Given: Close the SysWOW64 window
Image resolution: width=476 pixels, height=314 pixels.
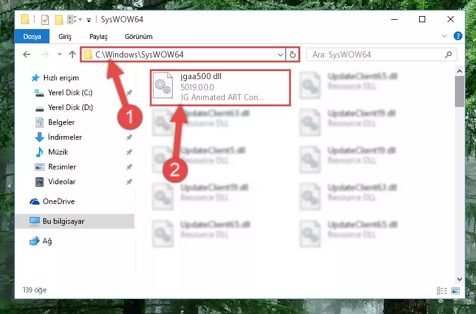Looking at the screenshot, I should [451, 19].
